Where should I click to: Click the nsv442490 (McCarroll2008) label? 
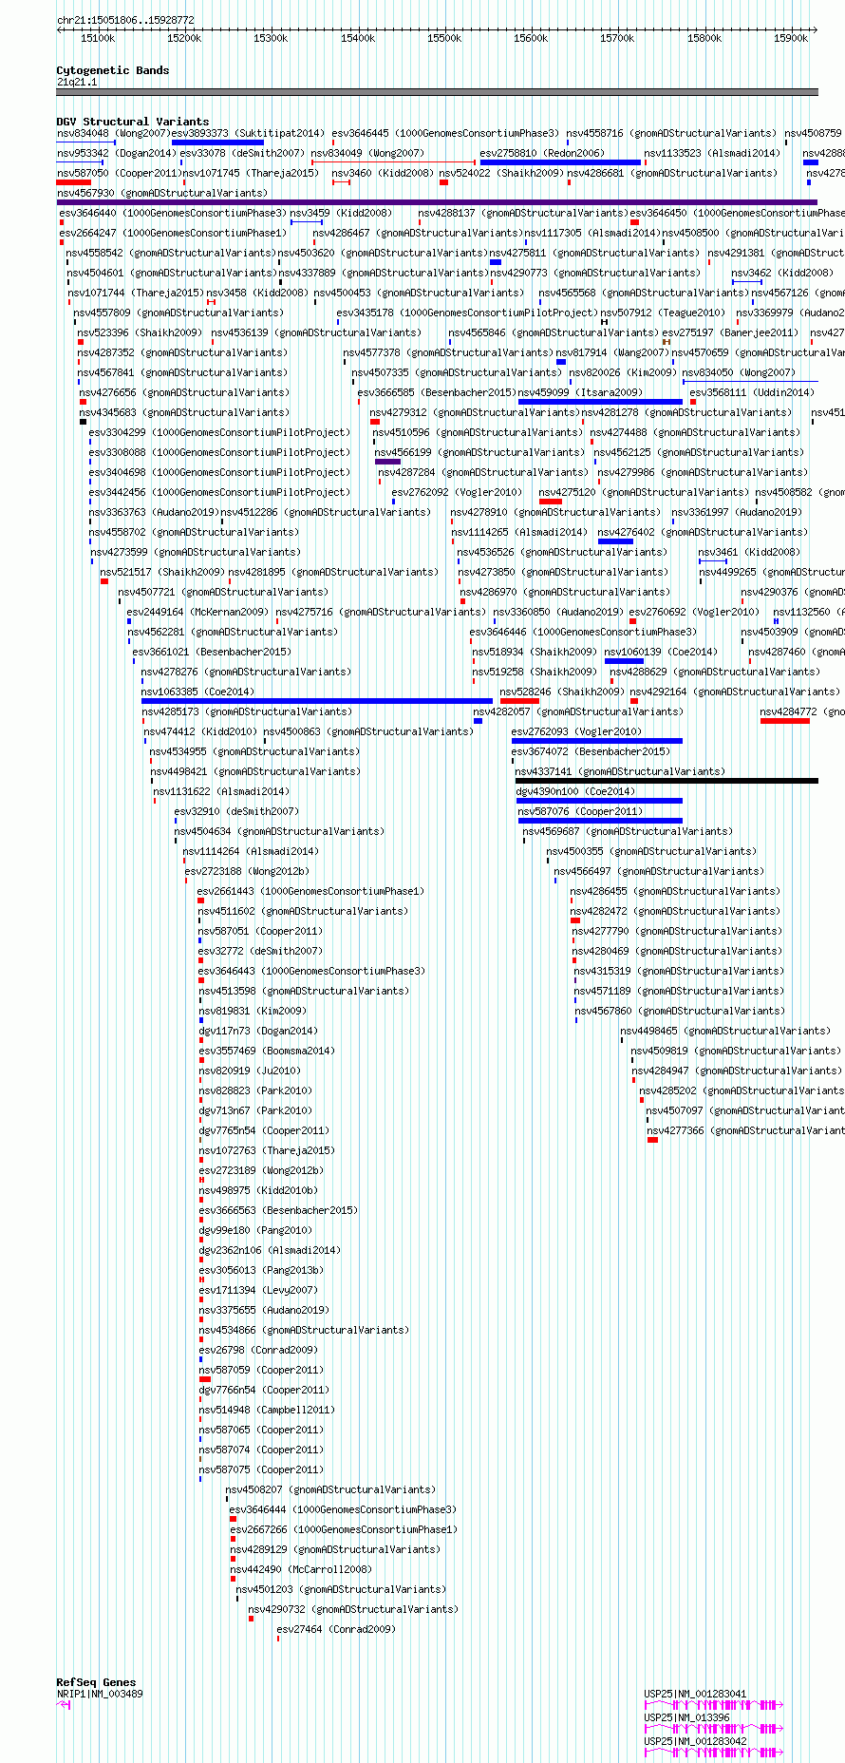(301, 1570)
